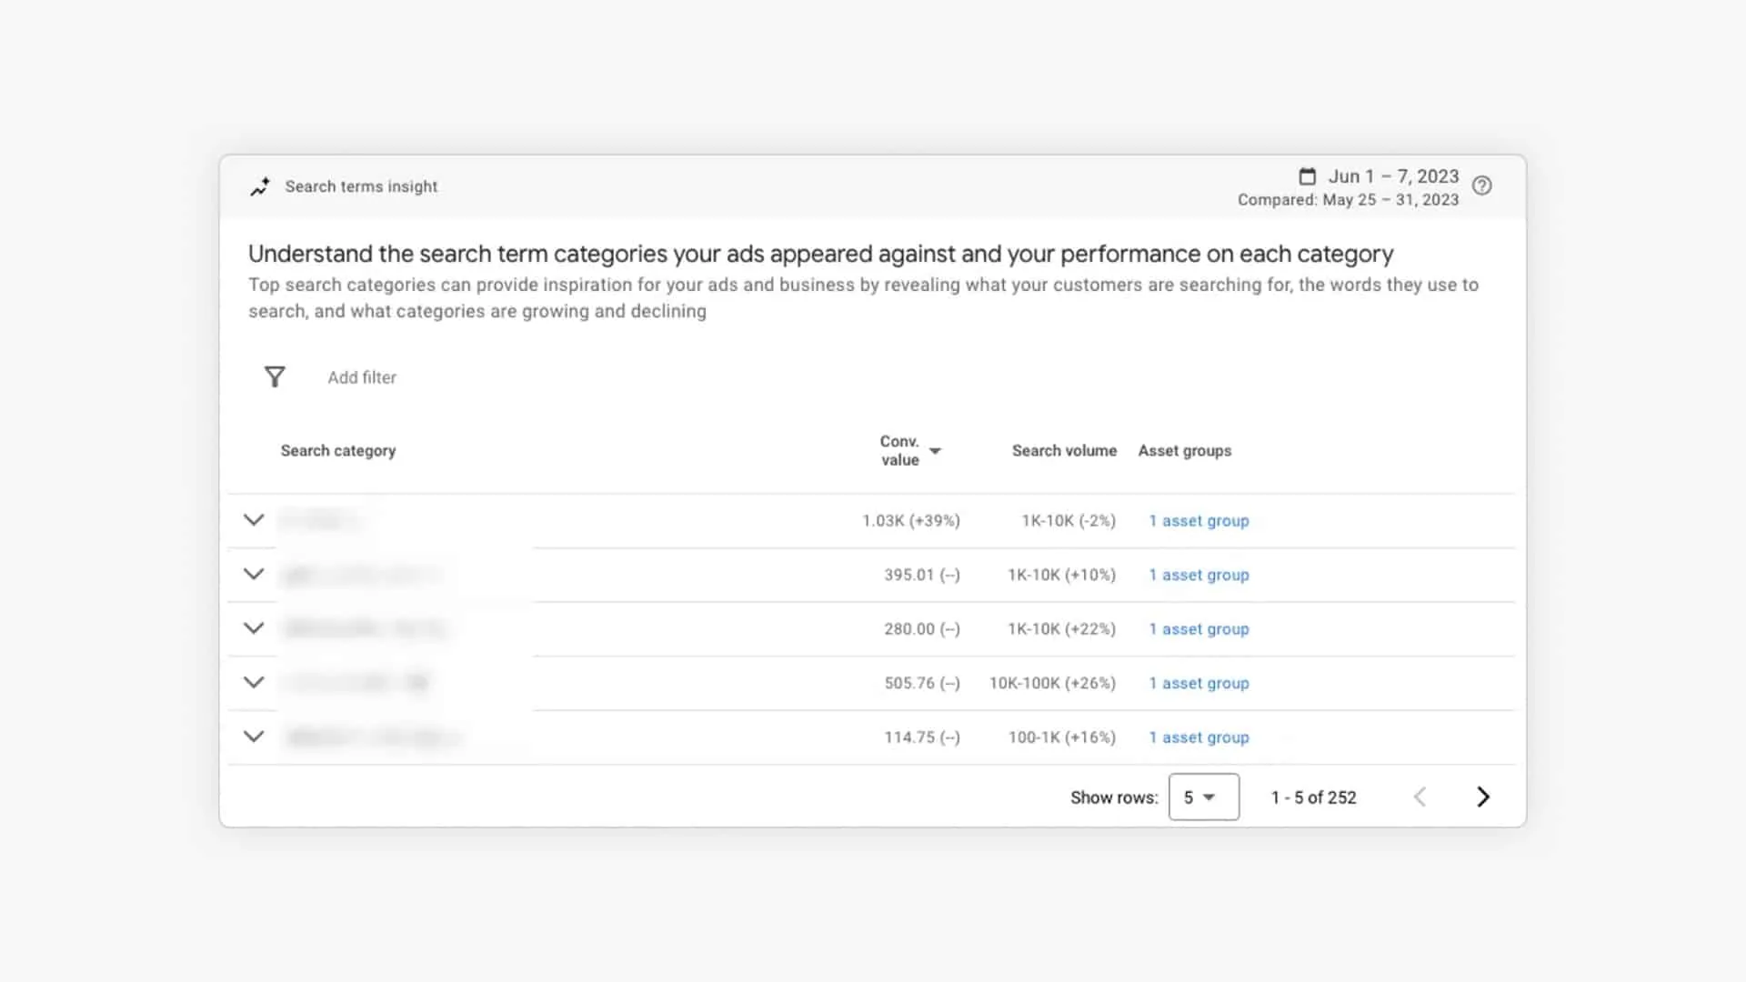Click the previous page arrow
Viewport: 1746px width, 982px height.
coord(1420,797)
